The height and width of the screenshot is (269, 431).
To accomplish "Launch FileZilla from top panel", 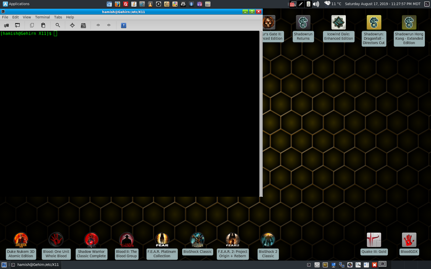I will (x=126, y=4).
